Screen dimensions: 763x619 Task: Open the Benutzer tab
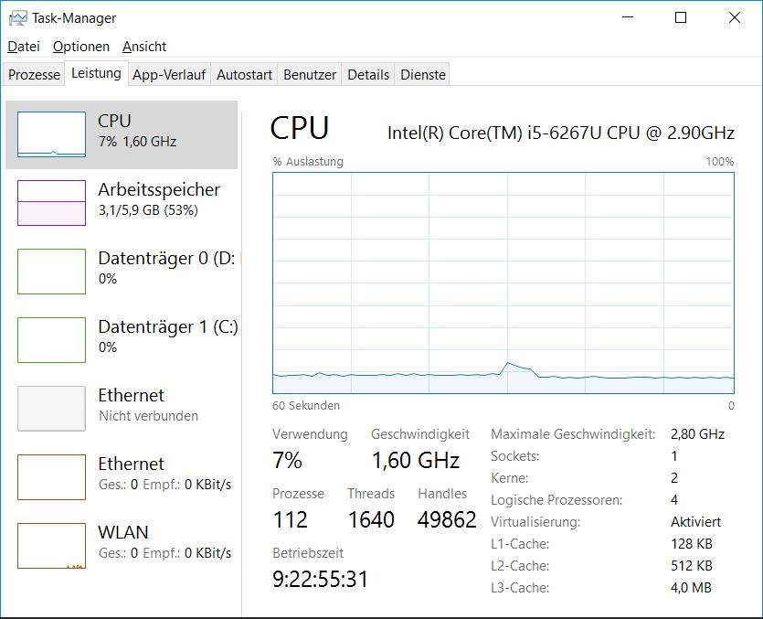point(310,75)
